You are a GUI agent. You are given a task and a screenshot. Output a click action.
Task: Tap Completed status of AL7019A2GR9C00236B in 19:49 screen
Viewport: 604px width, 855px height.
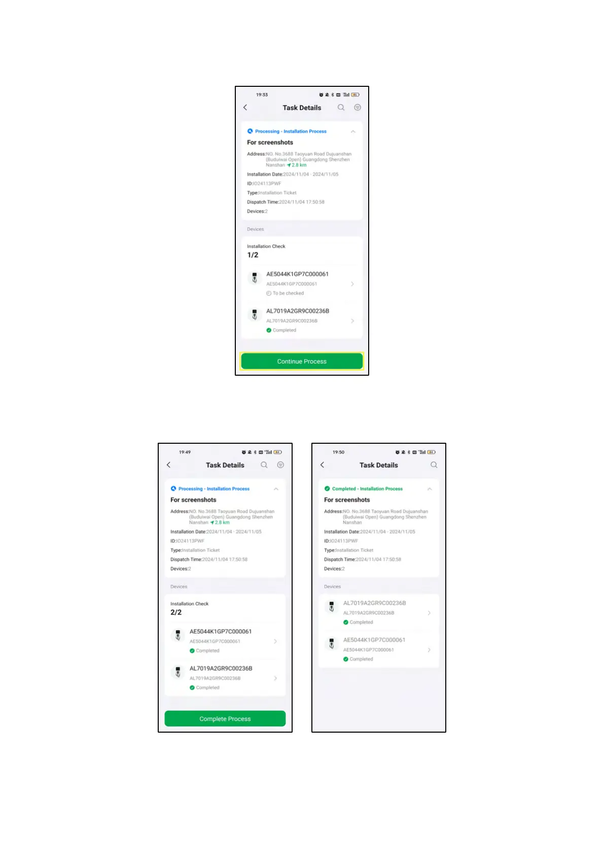tap(205, 687)
